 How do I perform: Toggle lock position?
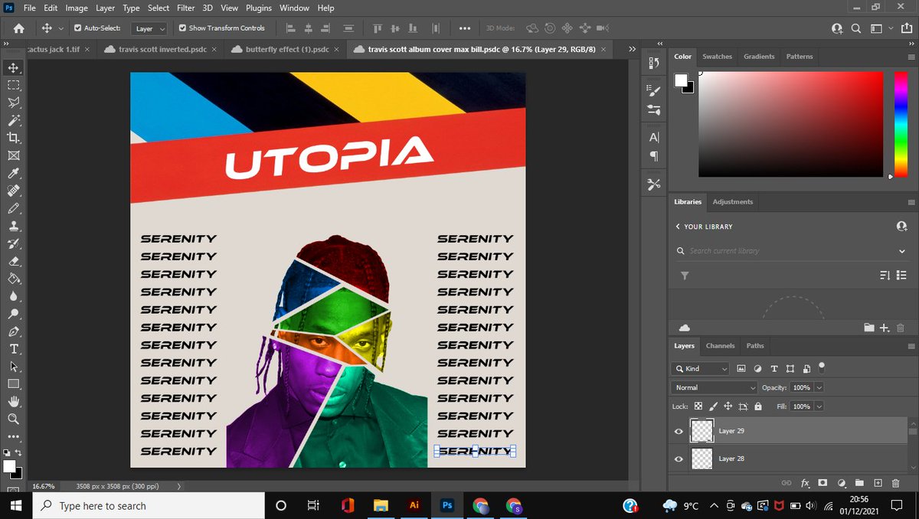point(728,406)
